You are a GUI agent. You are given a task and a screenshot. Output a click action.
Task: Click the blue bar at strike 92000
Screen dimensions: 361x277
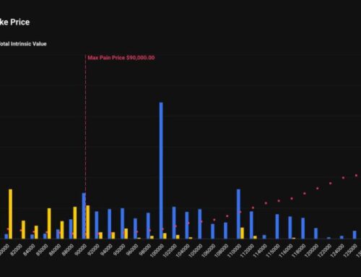[97, 225]
